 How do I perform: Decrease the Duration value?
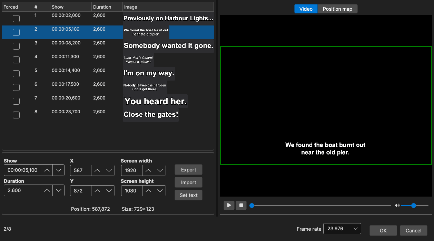[x=59, y=190]
